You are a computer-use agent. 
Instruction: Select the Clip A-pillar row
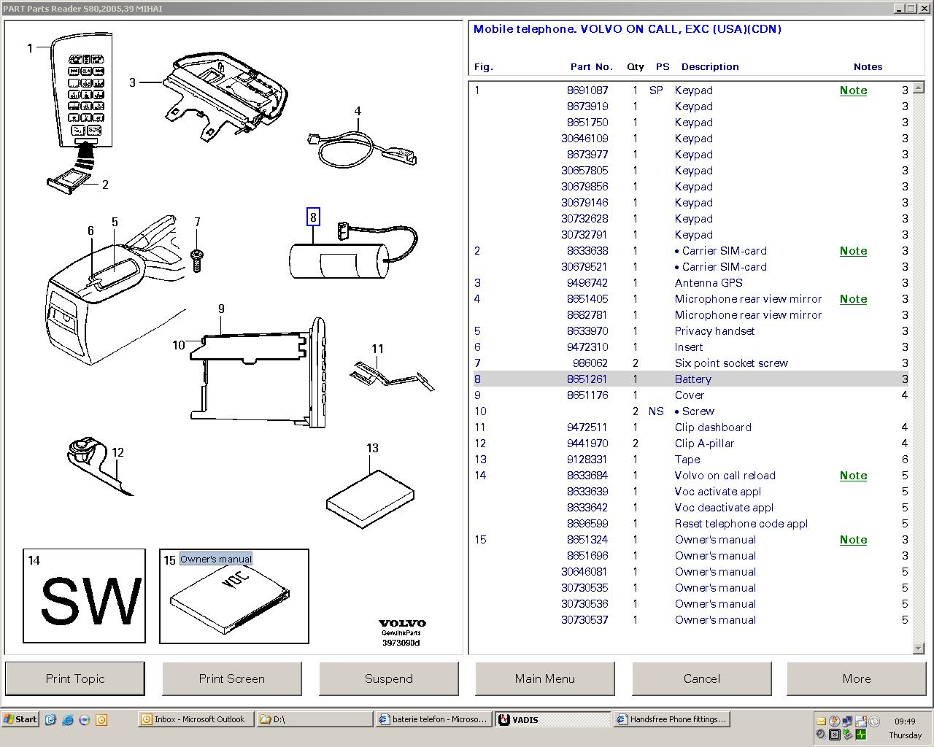pyautogui.click(x=691, y=444)
